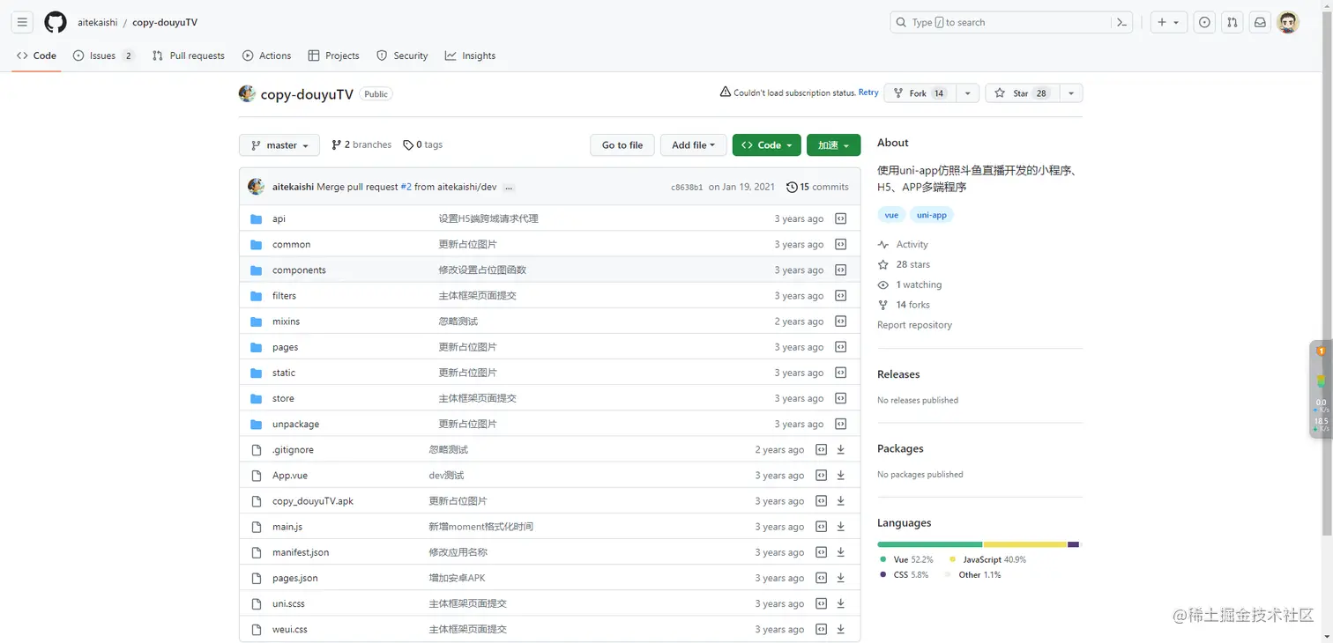Image resolution: width=1333 pixels, height=643 pixels.
Task: Click the code-square icon in the uni.scss row
Action: click(822, 603)
